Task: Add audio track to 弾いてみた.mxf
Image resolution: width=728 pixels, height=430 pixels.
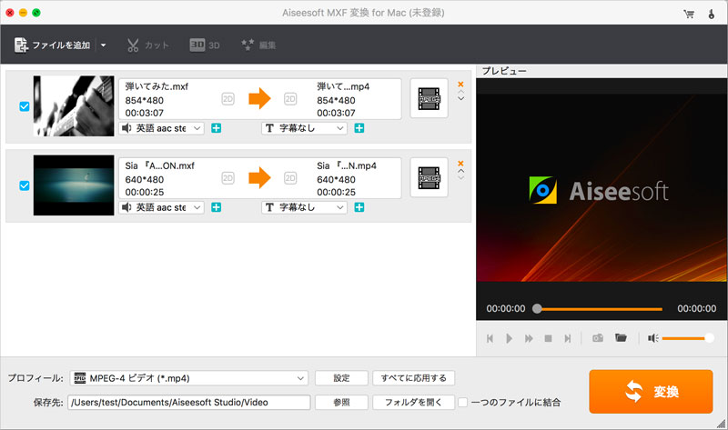Action: [216, 128]
